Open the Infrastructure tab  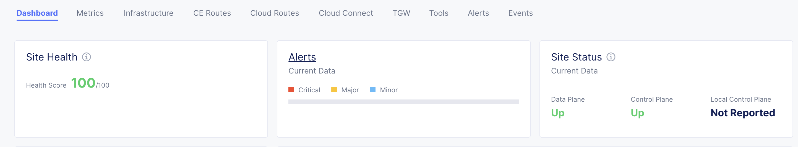coord(148,13)
